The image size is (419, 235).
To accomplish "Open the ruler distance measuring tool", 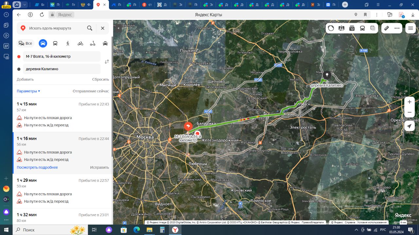I will tap(387, 28).
